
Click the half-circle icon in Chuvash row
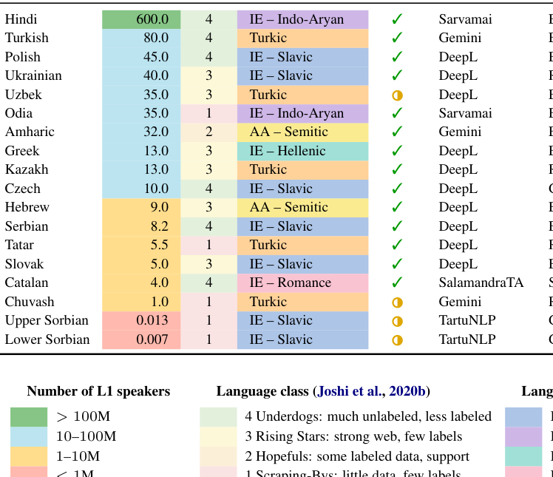tap(398, 302)
